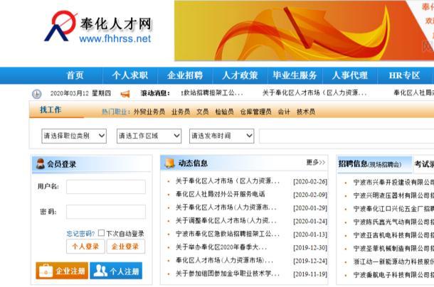Viewport: 434px width, 287px height.
Task: Click the 会员登录 user icon
Action: (x=41, y=164)
